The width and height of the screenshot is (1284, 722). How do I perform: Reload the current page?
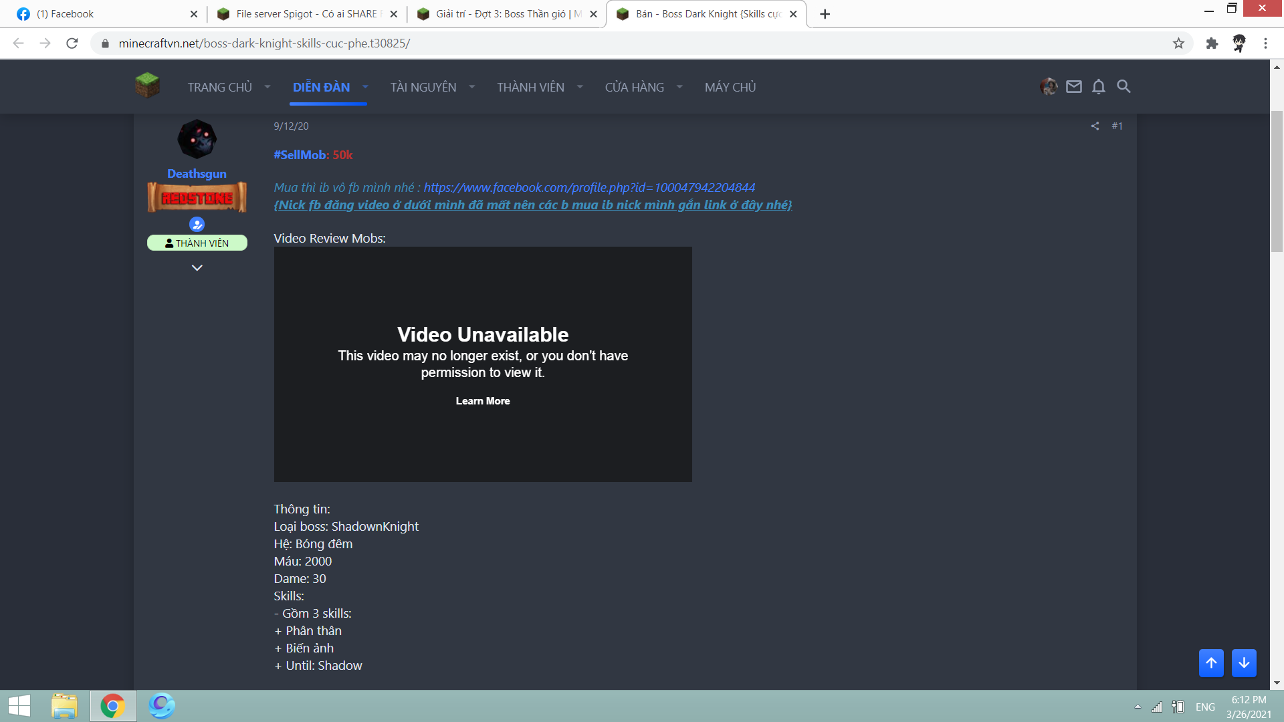[x=72, y=43]
